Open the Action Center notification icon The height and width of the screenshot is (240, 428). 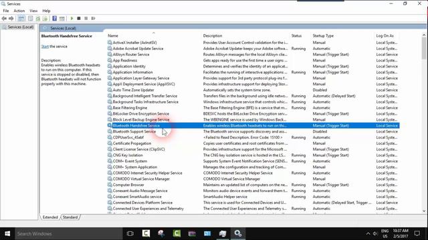[417, 233]
